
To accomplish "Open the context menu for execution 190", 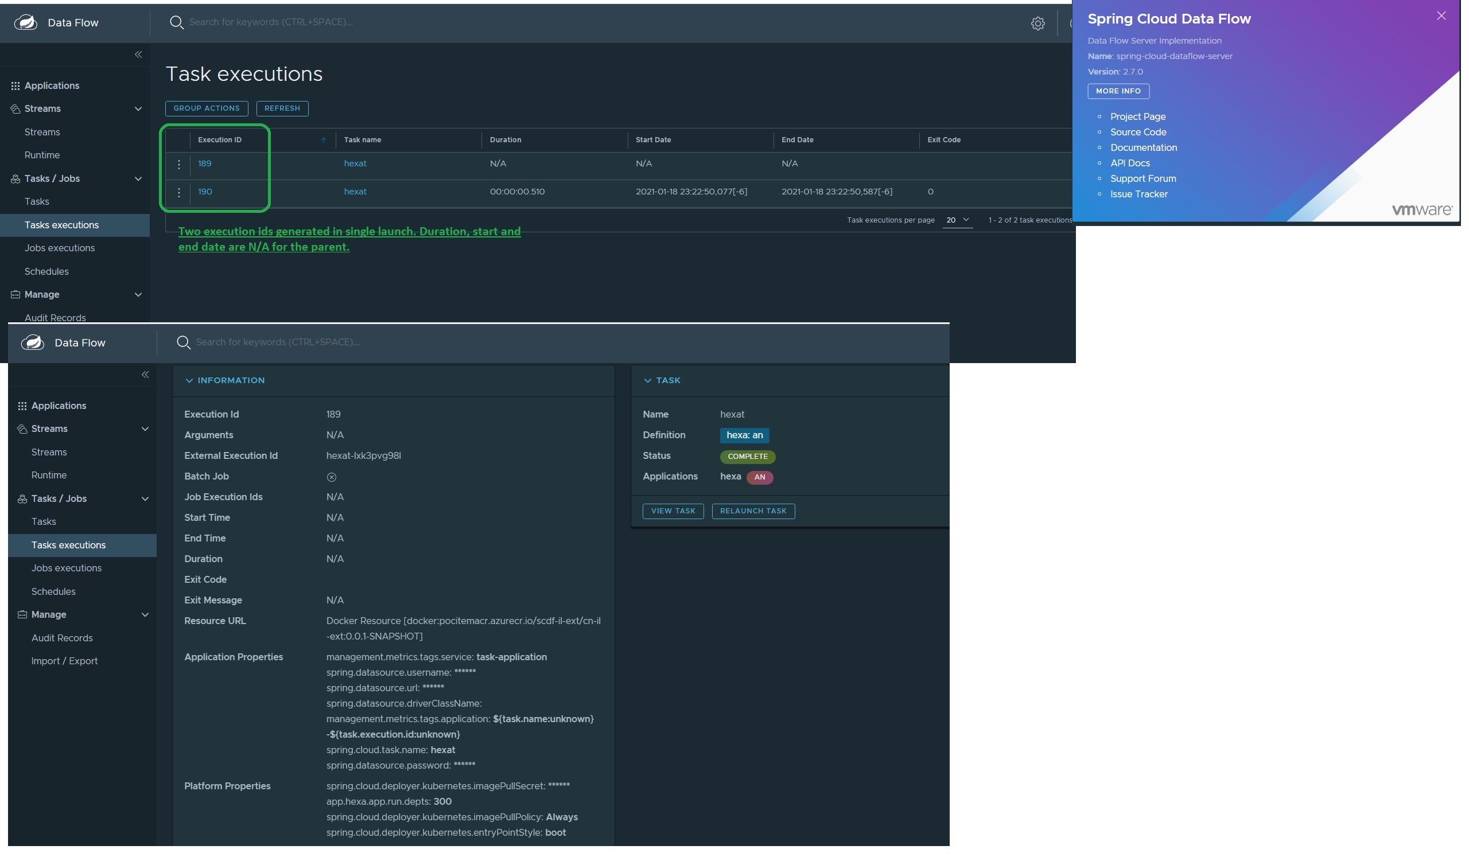I will (x=179, y=192).
